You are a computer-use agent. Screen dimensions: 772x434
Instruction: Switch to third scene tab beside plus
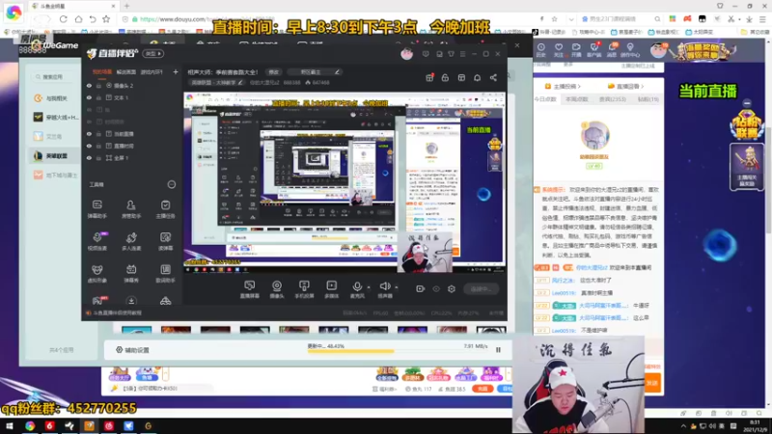(152, 71)
